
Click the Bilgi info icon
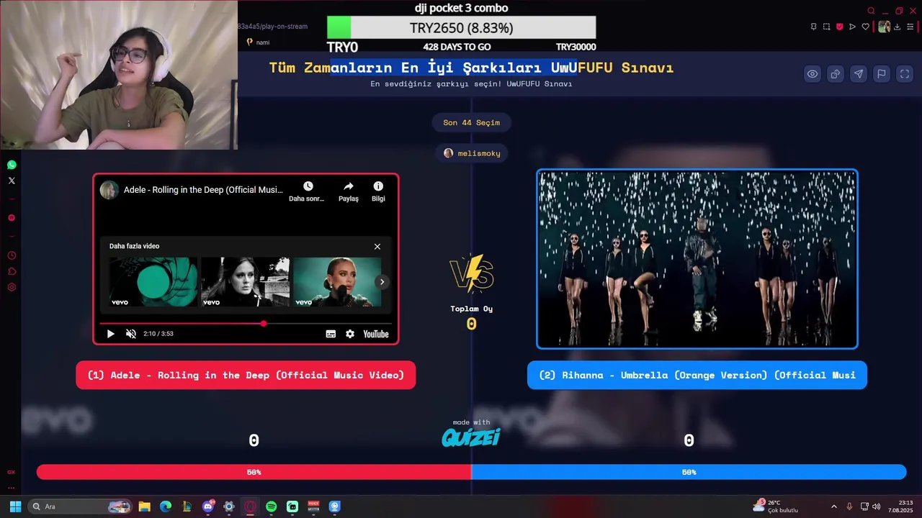tap(378, 186)
